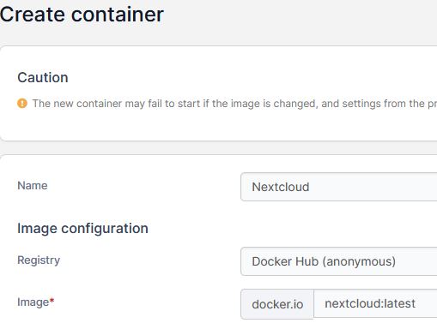The image size is (437, 335).
Task: Click the warning text about image changes
Action: click(x=234, y=104)
